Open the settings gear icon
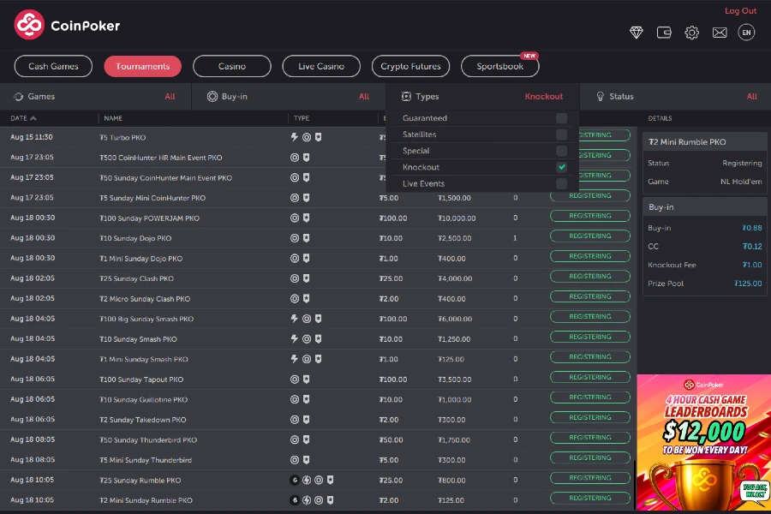 [x=692, y=33]
